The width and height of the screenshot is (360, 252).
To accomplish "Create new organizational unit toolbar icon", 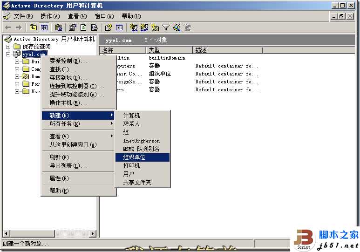I will coord(155,28).
